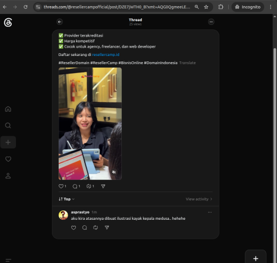Click the #DomainIndonesia hashtag

coord(161,63)
